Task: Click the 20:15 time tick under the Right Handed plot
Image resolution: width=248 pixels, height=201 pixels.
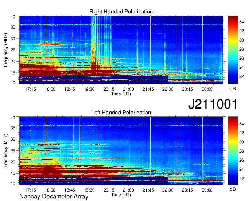Action: tap(109, 89)
